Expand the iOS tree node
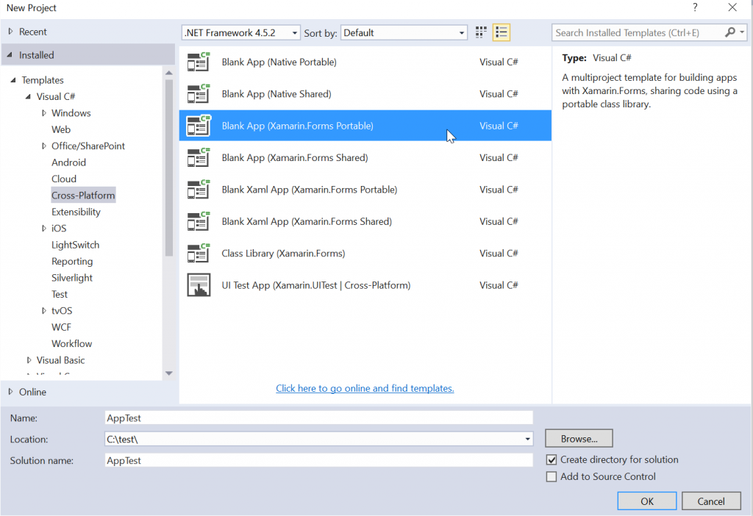The image size is (753, 516). 43,229
